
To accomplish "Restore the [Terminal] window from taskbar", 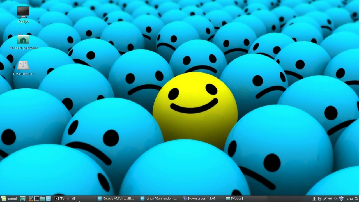I will [x=74, y=199].
